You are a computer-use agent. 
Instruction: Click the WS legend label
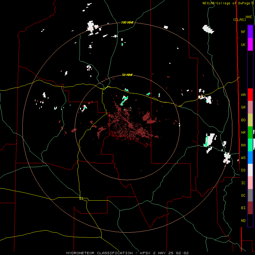click(x=243, y=158)
